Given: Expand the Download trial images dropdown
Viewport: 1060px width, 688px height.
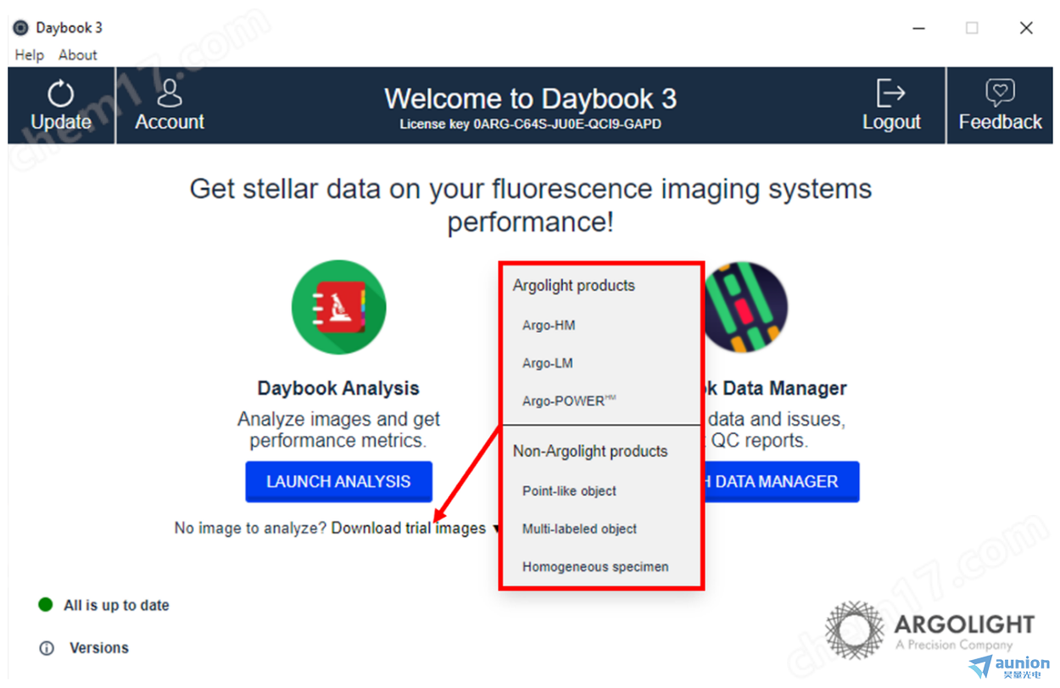Looking at the screenshot, I should point(416,529).
